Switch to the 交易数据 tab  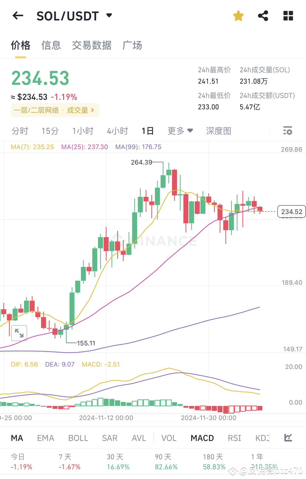coord(92,45)
